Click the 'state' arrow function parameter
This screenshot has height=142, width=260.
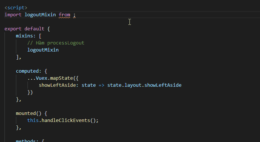pos(89,85)
